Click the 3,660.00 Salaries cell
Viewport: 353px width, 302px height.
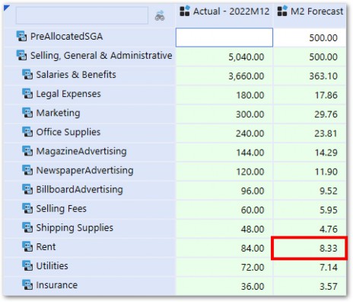[224, 75]
